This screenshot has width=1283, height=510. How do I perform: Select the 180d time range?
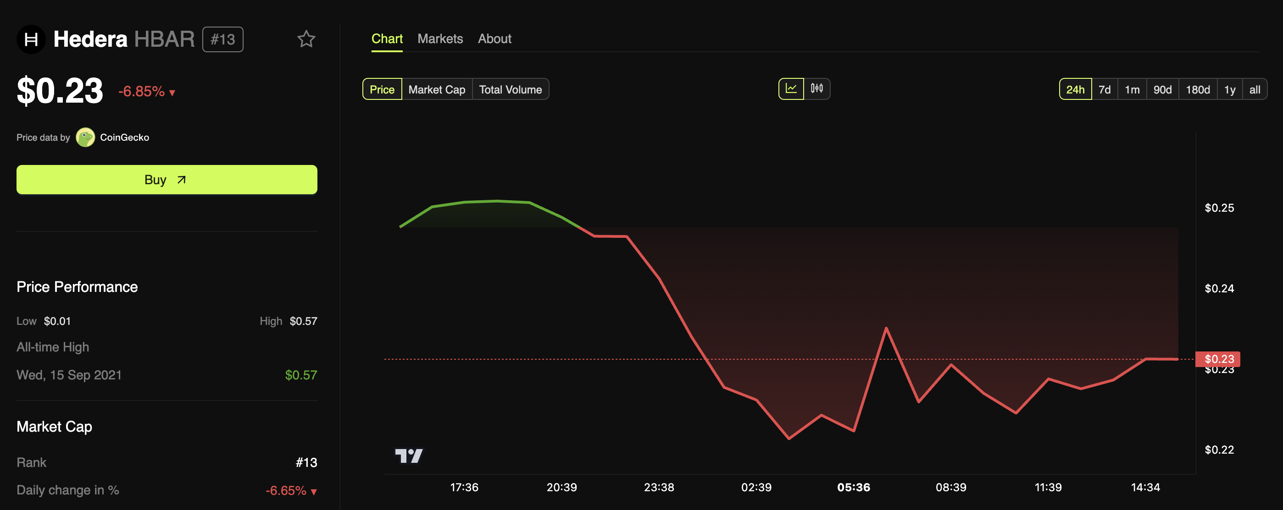click(x=1197, y=89)
